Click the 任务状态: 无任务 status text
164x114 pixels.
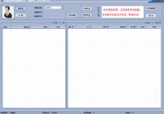[49, 113]
